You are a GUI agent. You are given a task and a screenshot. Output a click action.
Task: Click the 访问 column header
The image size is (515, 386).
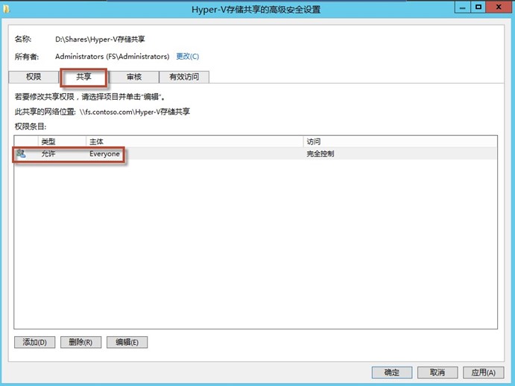[x=400, y=142]
